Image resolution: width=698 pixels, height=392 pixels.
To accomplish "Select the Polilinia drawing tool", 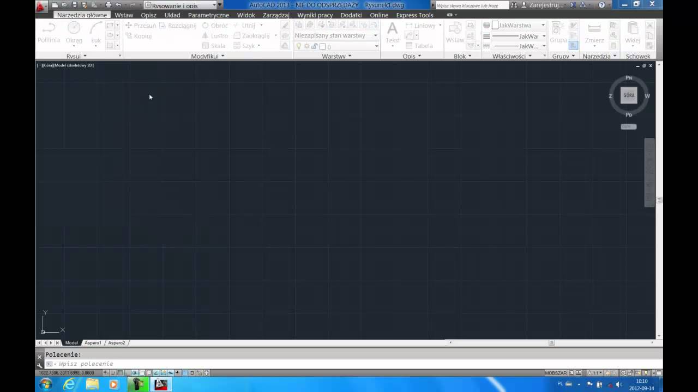I will click(x=49, y=33).
